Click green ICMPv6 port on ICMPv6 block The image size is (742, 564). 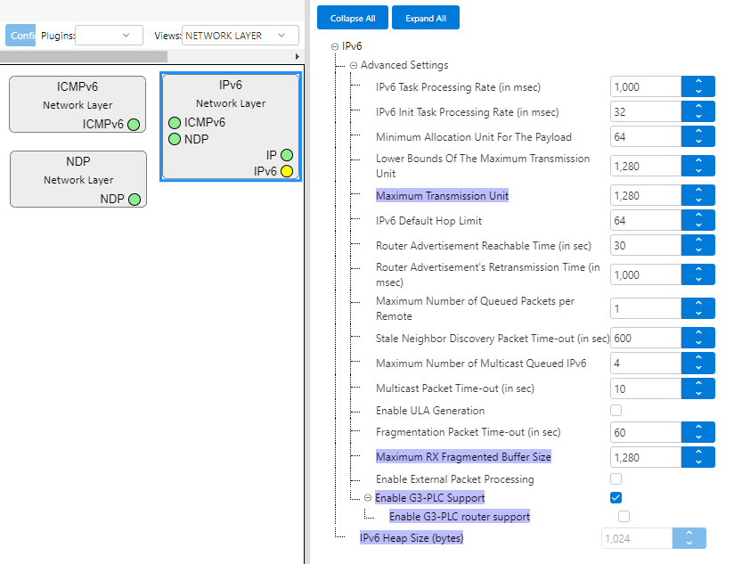coord(134,125)
